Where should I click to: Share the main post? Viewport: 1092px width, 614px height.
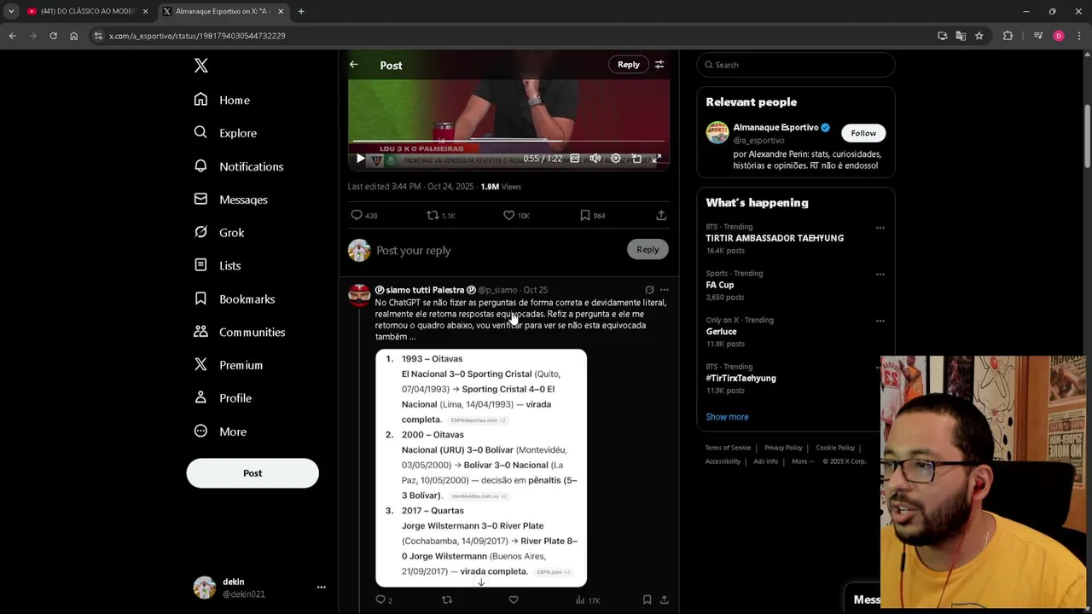coord(661,216)
